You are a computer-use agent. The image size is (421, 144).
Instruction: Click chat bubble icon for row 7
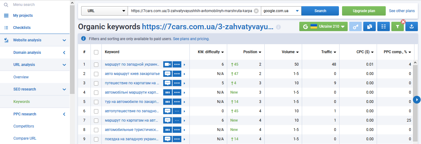coord(168,120)
